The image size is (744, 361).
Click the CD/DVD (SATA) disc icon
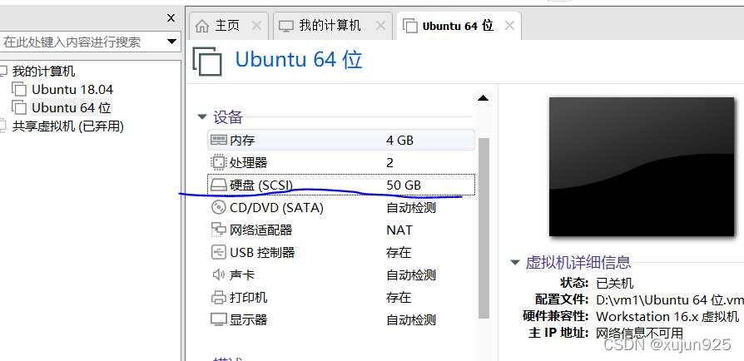[x=218, y=207]
